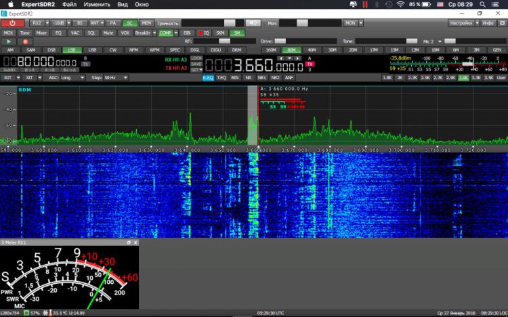Switch to the 40M band
Viewport: 508px width, 317px height.
coord(312,50)
